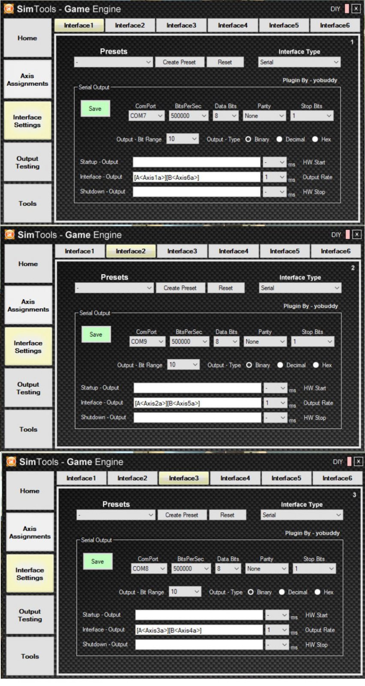Open HW Stop ms dropdown in COM8 window
This screenshot has width=365, height=686.
277,645
